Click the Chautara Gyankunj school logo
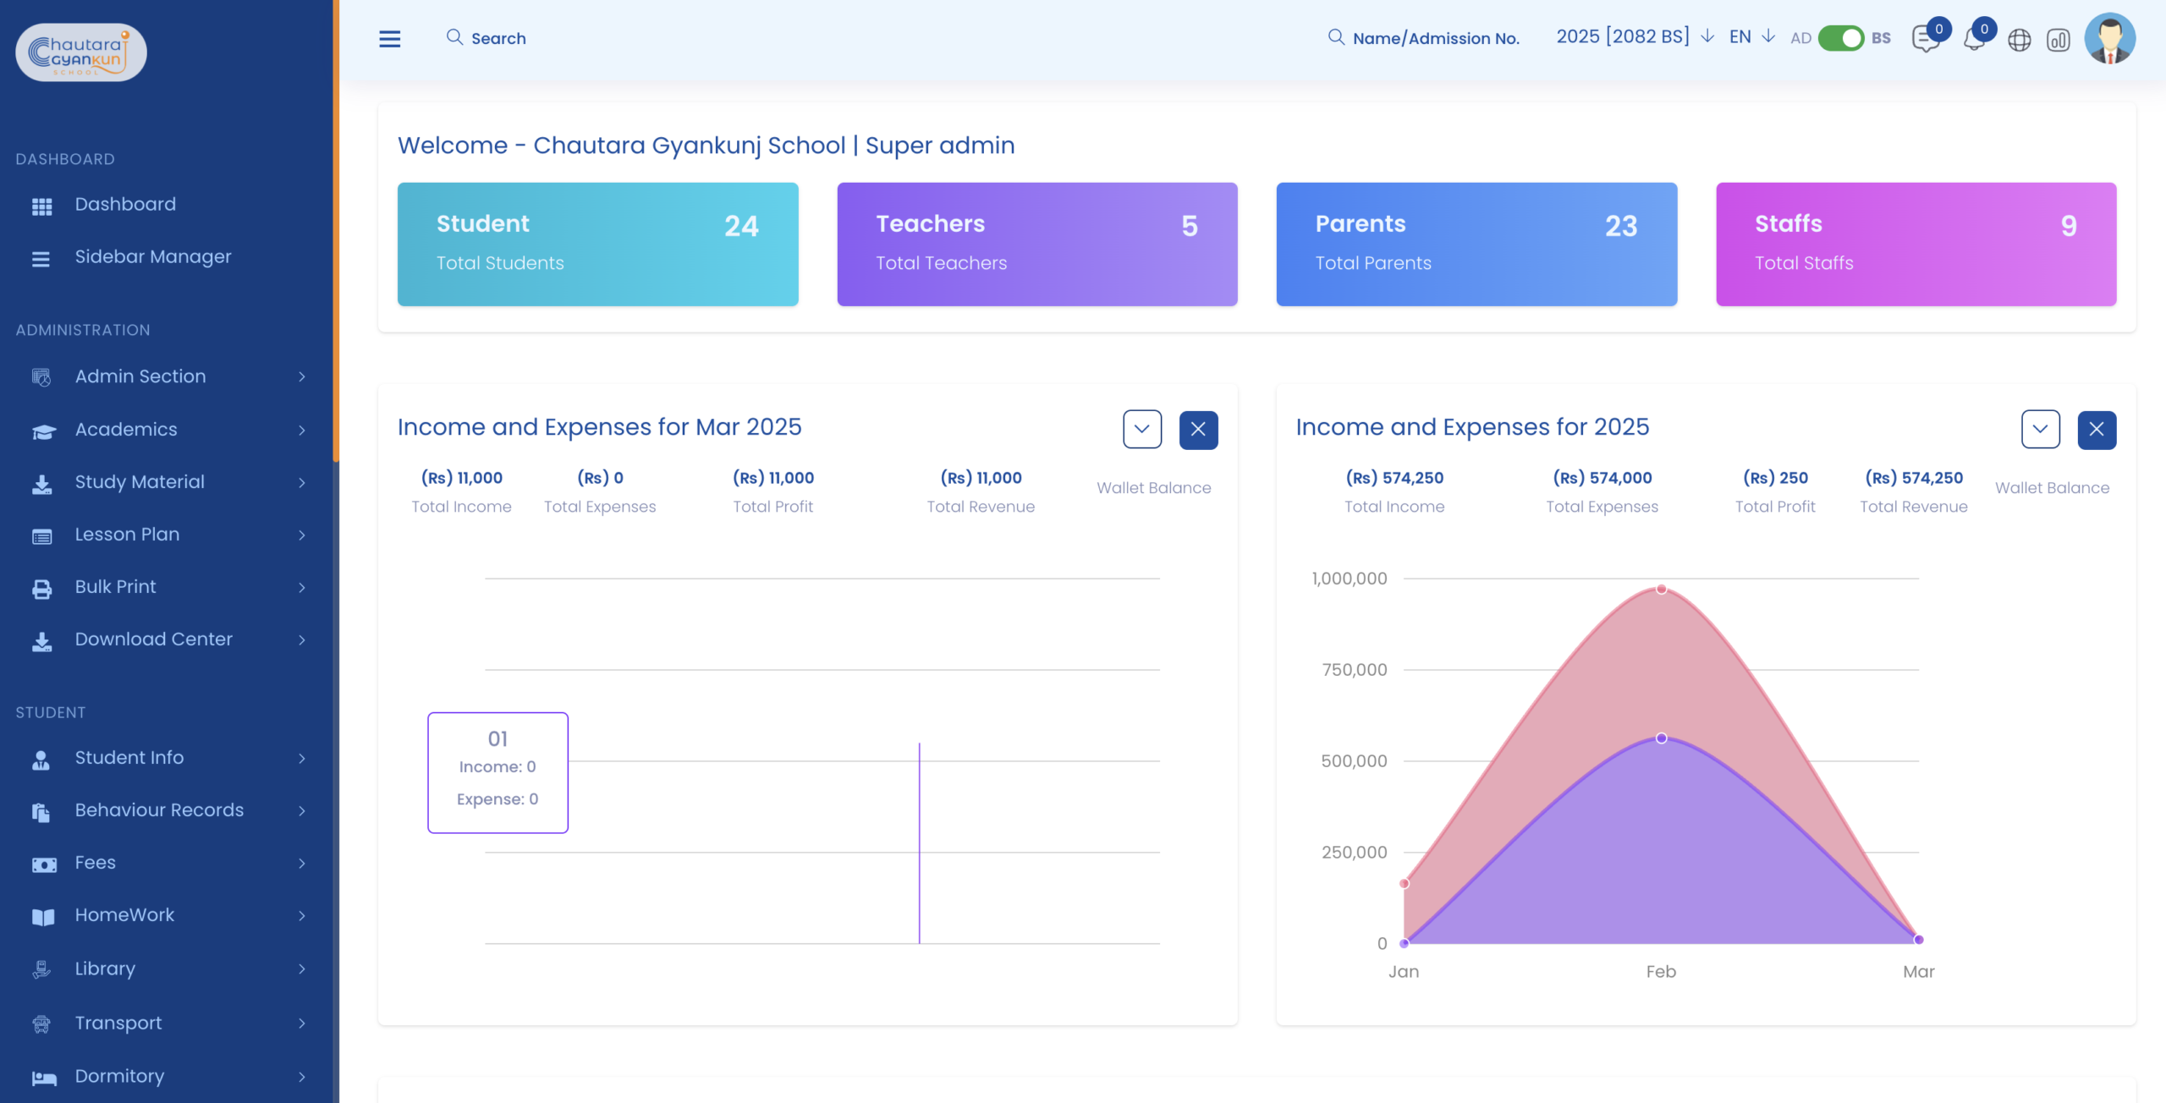This screenshot has height=1103, width=2166. pyautogui.click(x=81, y=52)
